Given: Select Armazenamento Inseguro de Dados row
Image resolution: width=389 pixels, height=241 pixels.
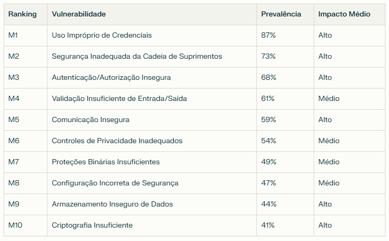Looking at the screenshot, I should click(194, 204).
